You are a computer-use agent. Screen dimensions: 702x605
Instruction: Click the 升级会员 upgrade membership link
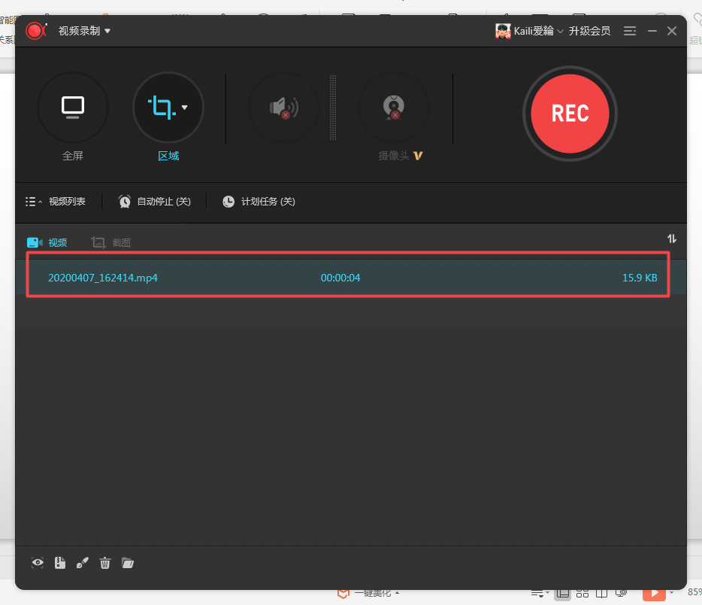[589, 31]
